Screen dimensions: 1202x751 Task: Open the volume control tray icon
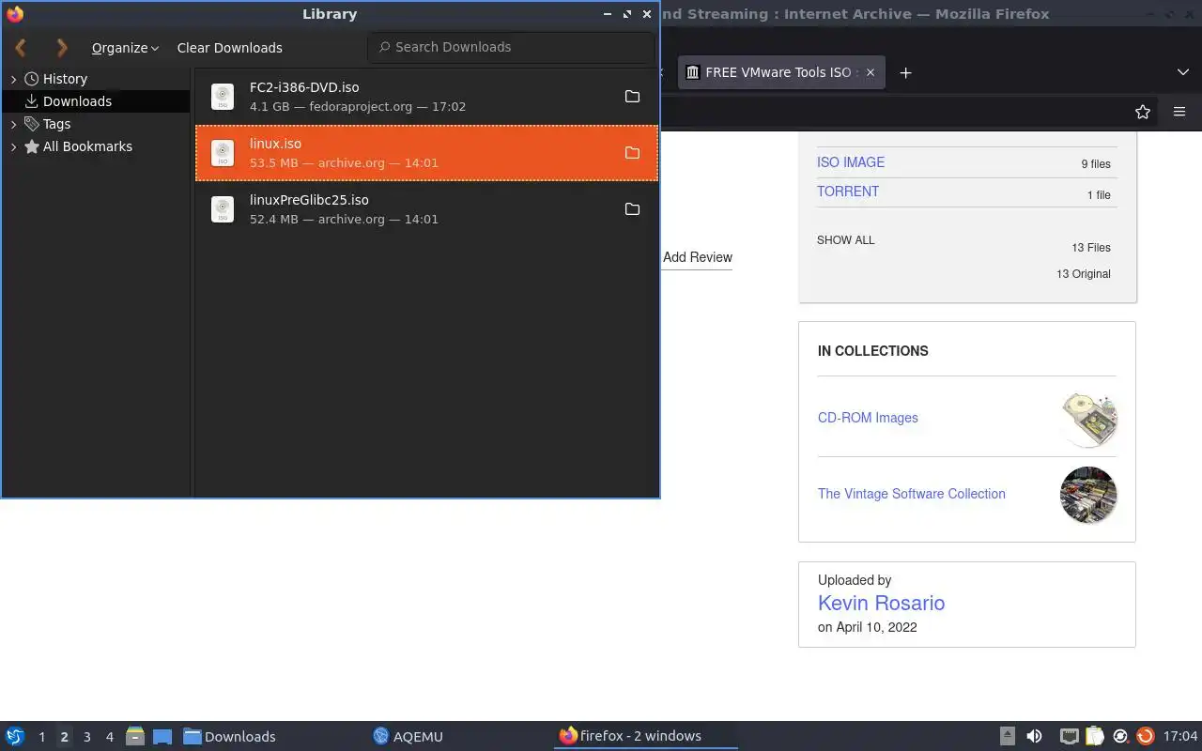click(x=1034, y=736)
